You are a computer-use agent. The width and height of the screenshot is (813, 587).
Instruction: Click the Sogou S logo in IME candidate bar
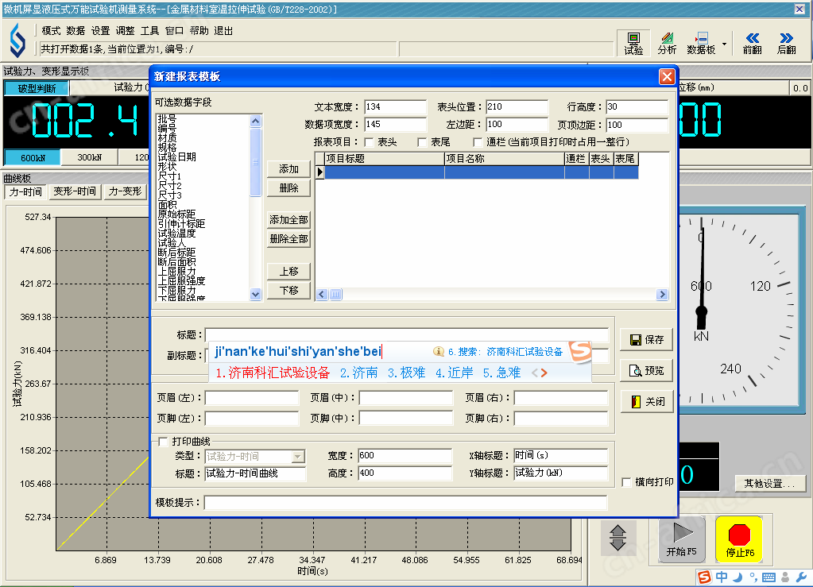[580, 352]
